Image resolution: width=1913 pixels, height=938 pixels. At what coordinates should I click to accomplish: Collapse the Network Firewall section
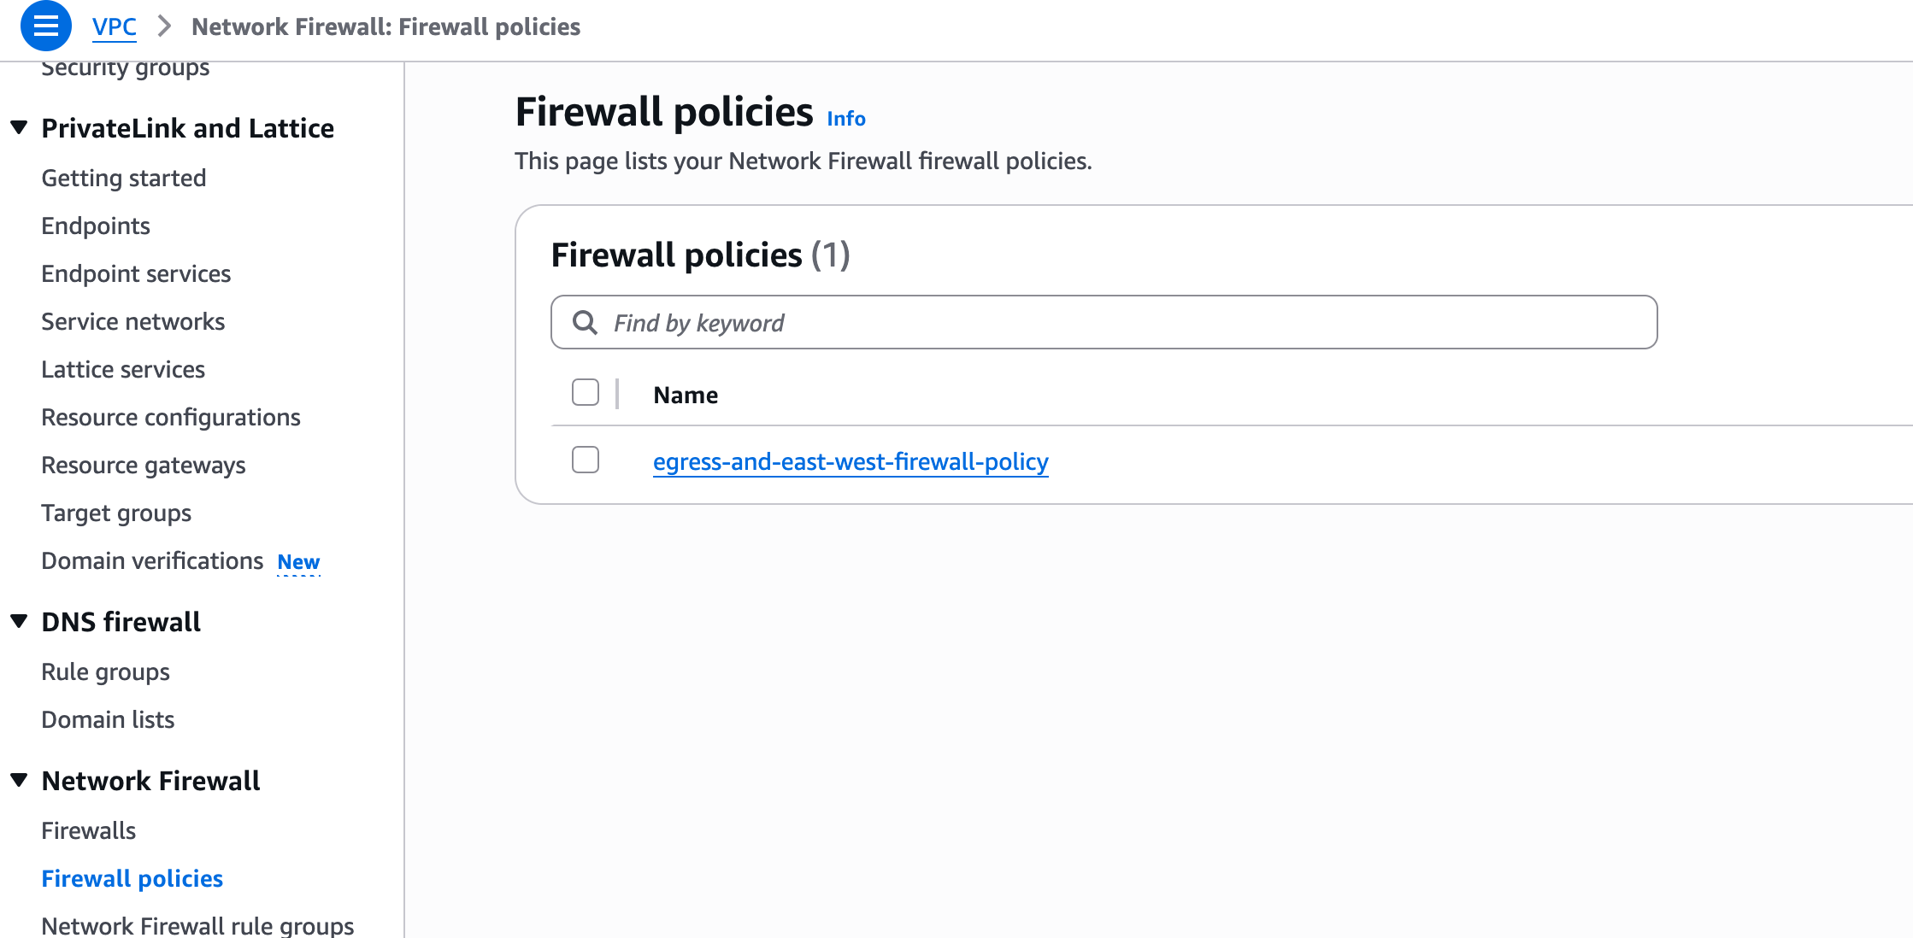pos(19,781)
